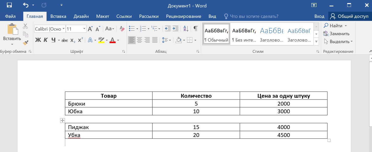Image resolution: width=372 pixels, height=152 pixels.
Task: Open the ribbon display options button
Action: 314,5
